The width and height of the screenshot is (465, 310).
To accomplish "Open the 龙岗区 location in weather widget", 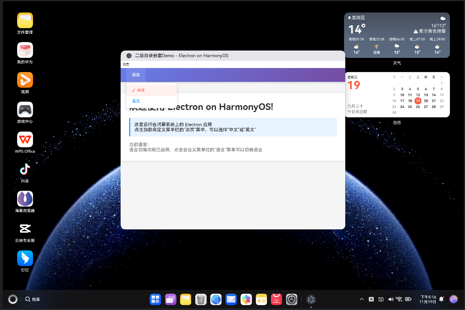I will pyautogui.click(x=357, y=18).
